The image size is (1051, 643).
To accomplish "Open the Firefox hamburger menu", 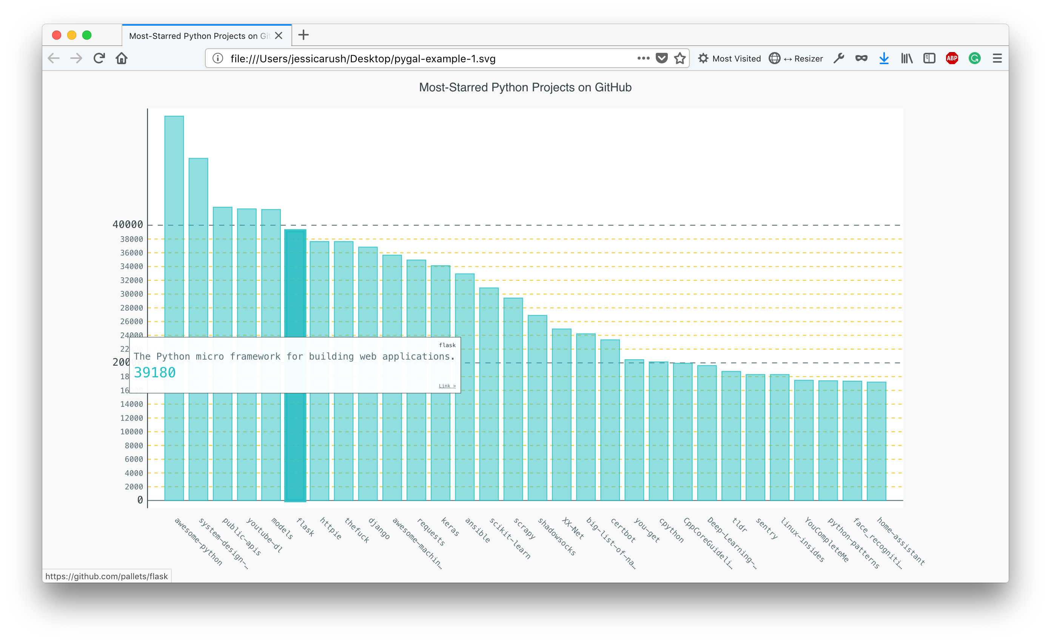I will tap(997, 58).
